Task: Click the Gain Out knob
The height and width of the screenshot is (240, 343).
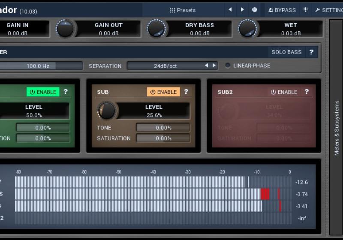Action: click(65, 29)
